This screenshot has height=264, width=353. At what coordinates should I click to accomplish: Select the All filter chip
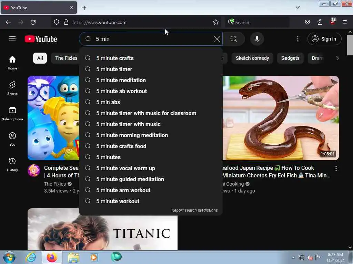(x=40, y=58)
